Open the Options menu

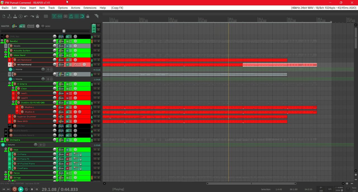63,8
